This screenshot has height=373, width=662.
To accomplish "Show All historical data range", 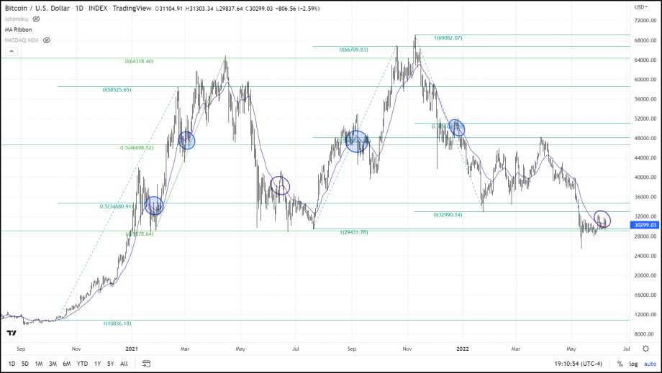I will (124, 364).
